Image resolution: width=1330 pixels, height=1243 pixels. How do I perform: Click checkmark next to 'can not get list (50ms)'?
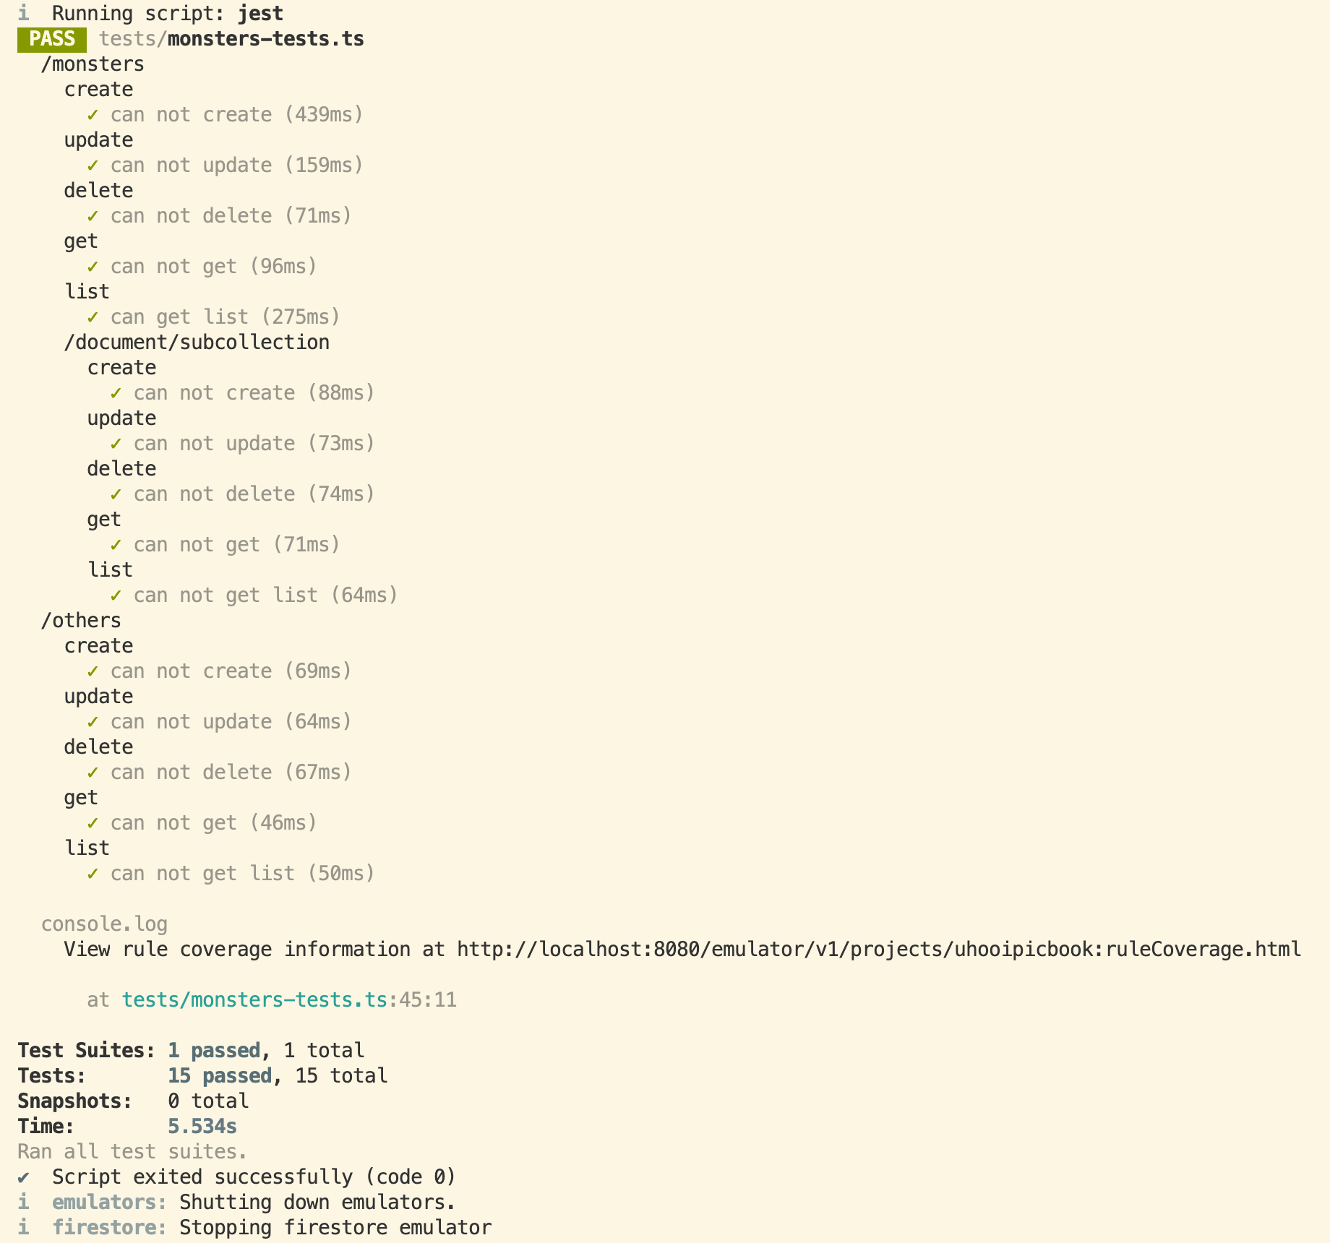click(93, 874)
